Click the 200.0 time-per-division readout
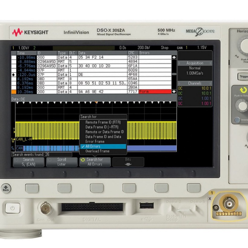The image size is (248, 248). point(144,48)
